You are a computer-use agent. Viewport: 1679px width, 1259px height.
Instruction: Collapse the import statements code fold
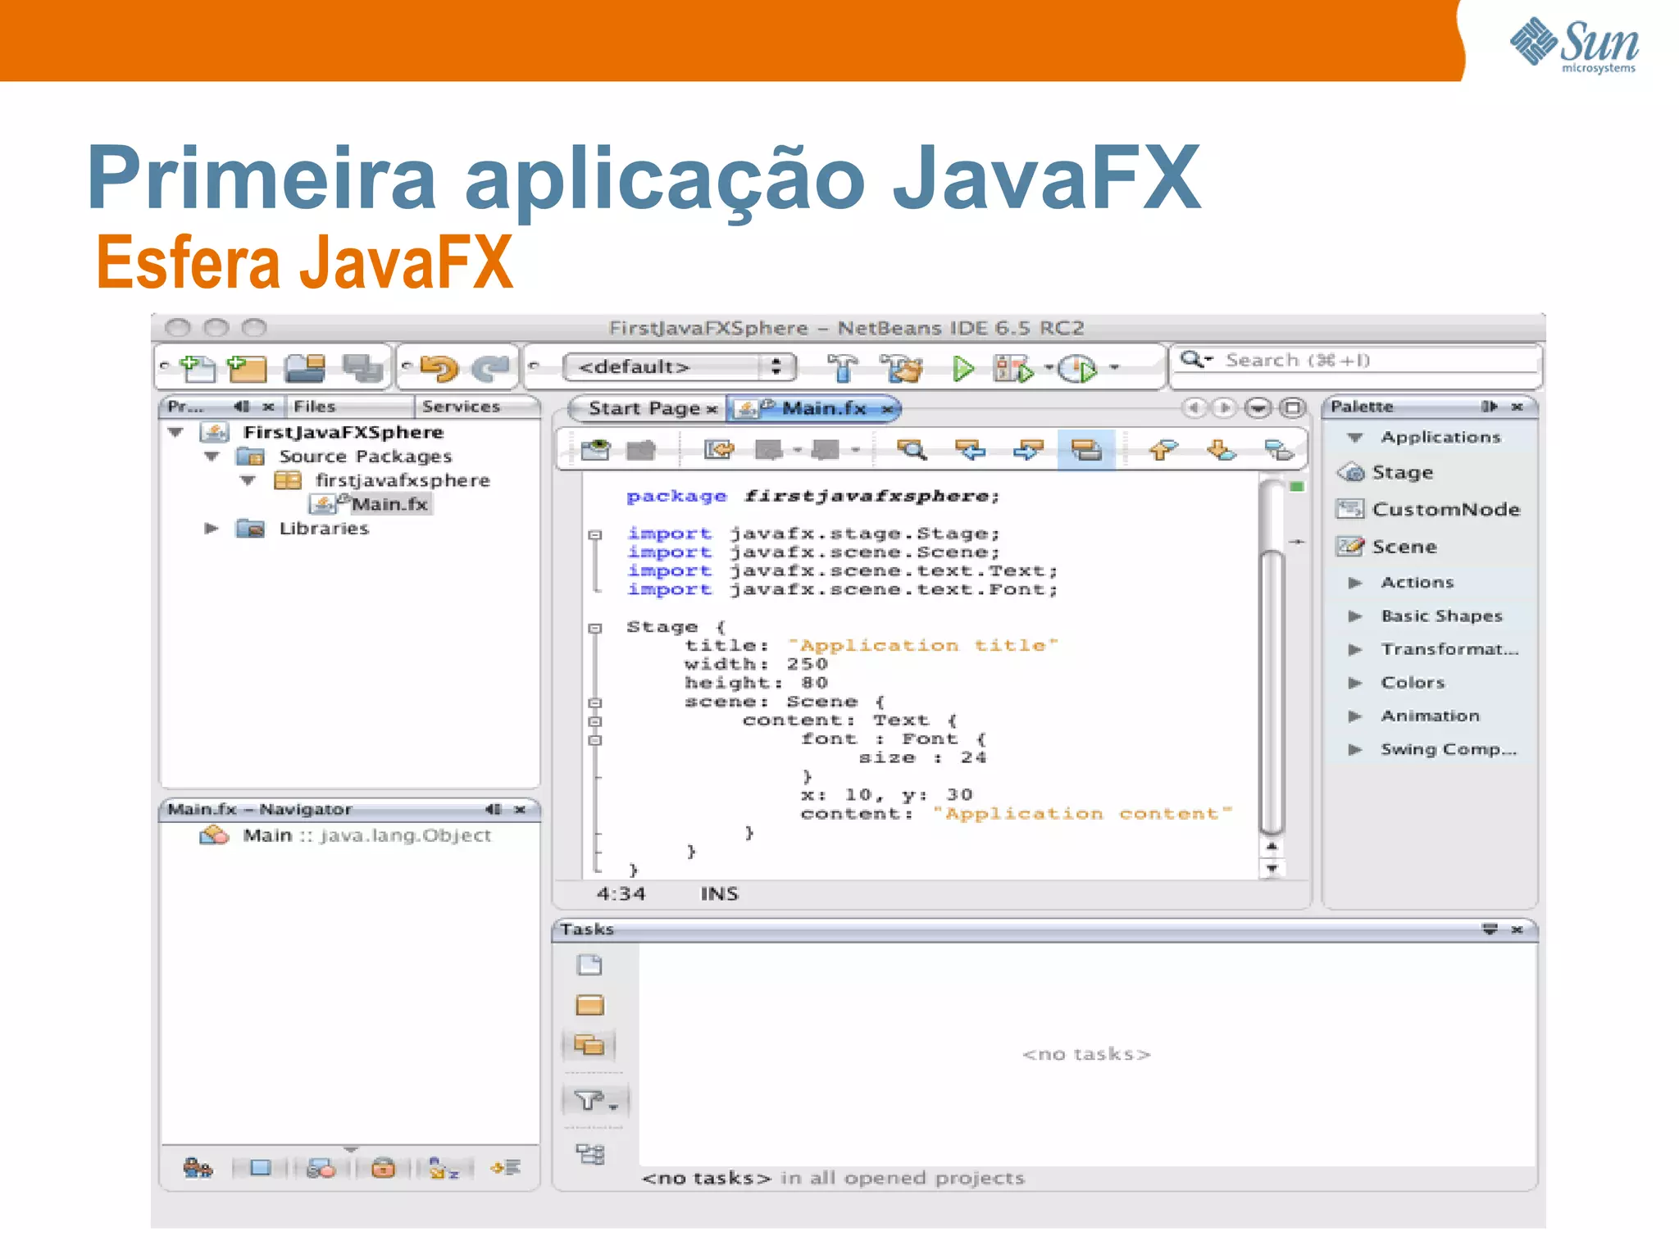point(595,534)
